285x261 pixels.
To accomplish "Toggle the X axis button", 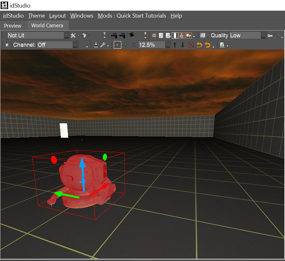I will 117,45.
